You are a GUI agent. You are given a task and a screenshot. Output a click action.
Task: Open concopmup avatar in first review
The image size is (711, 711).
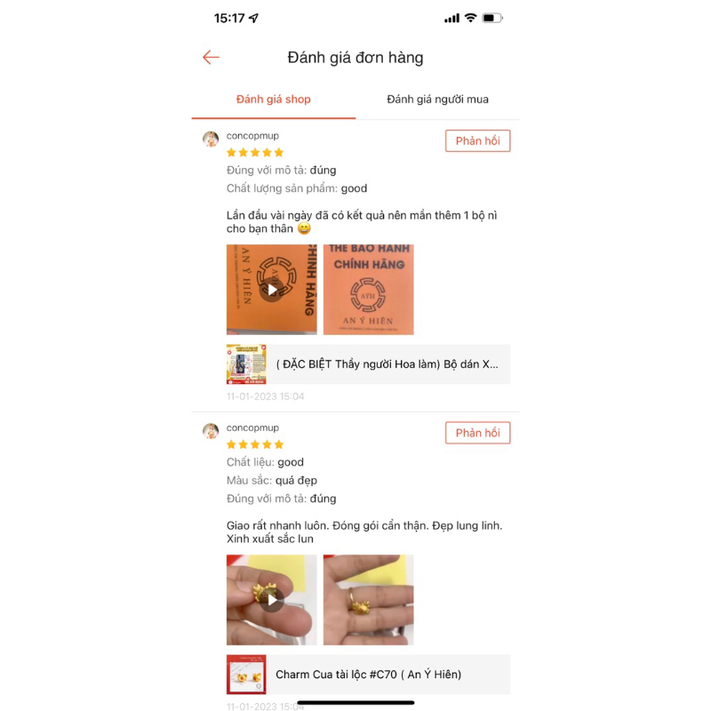tap(211, 139)
